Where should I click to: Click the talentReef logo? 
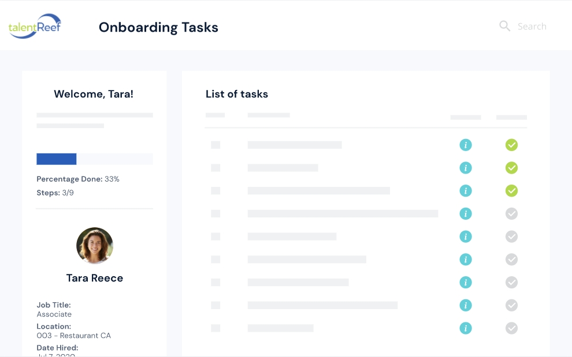pyautogui.click(x=35, y=26)
